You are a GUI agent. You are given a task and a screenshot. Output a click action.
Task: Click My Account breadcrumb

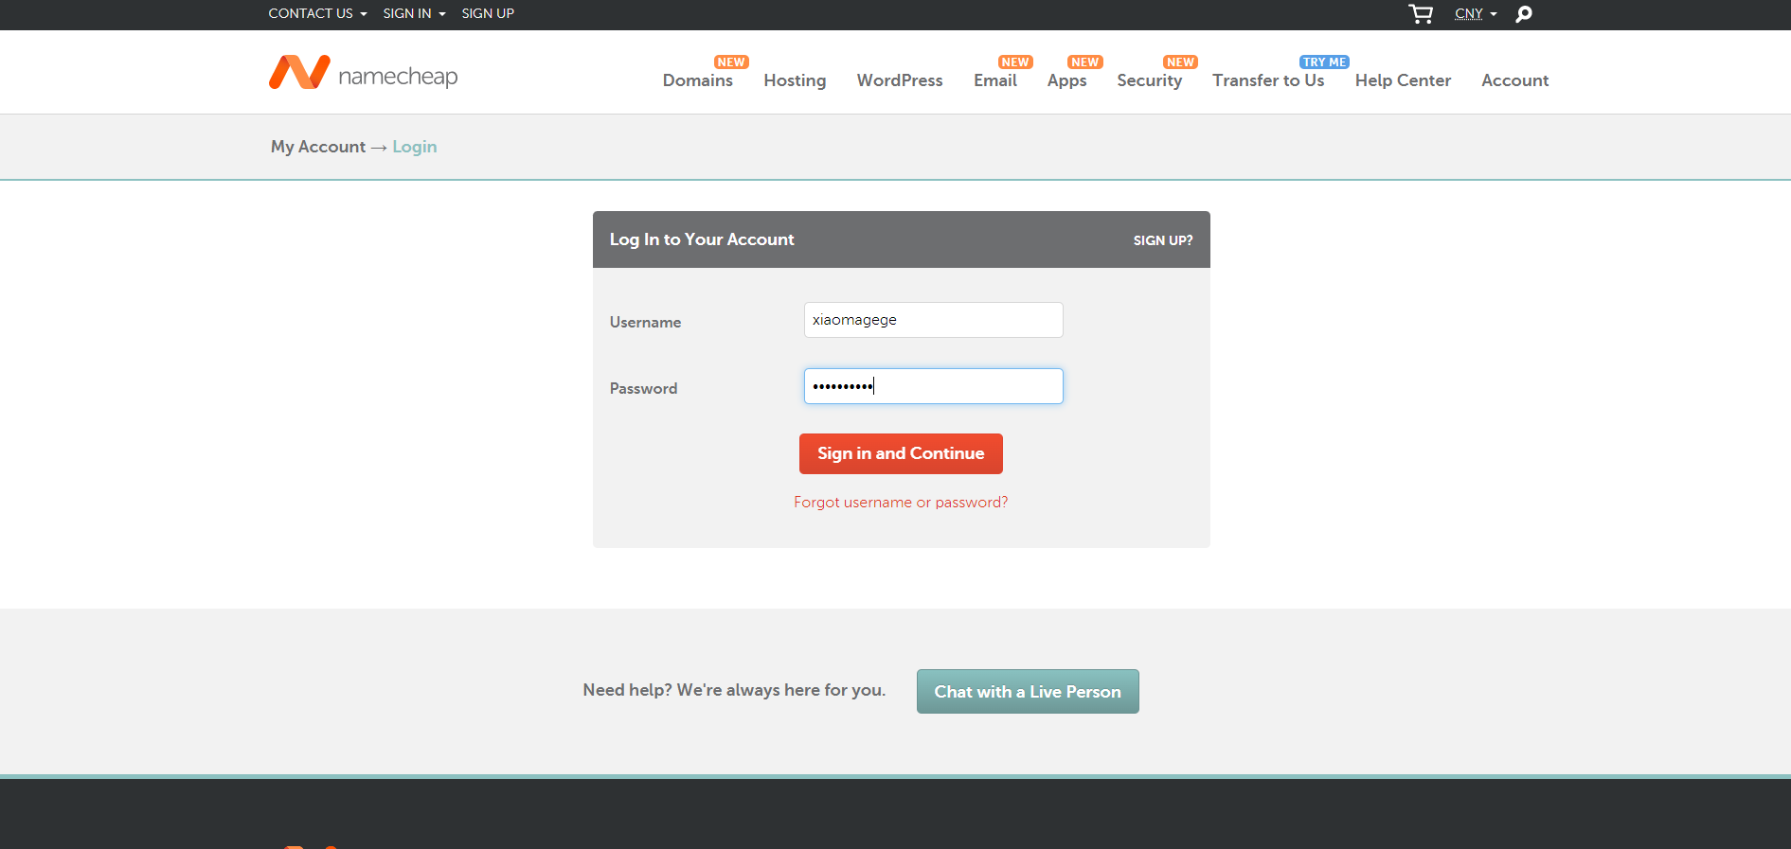[318, 147]
